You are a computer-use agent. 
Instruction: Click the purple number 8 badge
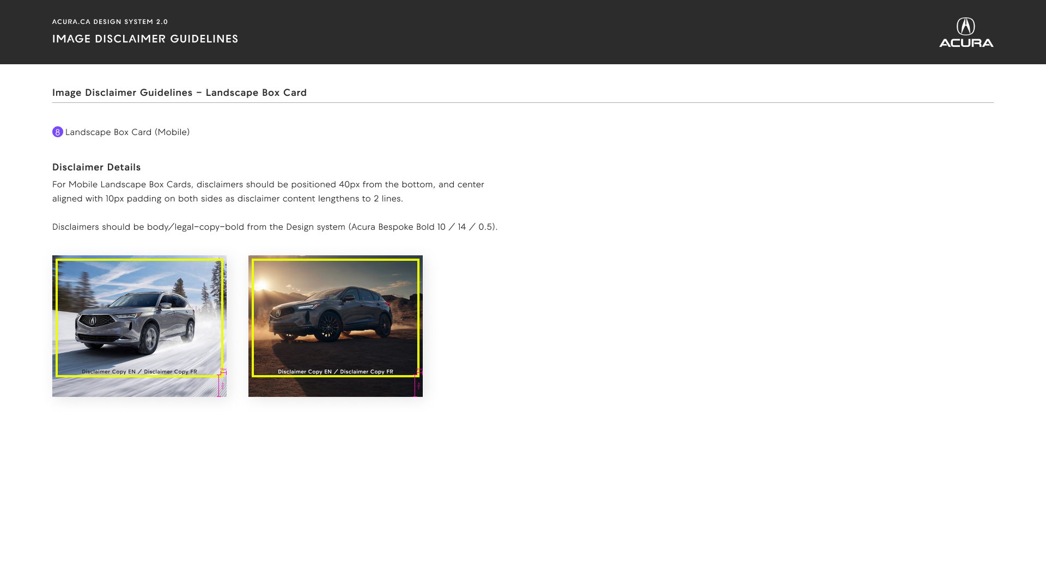coord(58,132)
